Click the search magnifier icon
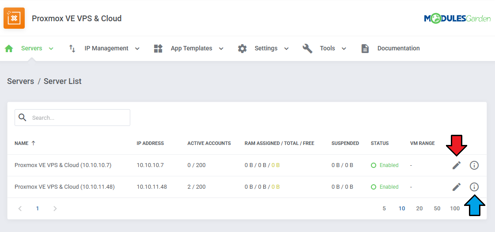The width and height of the screenshot is (495, 232). tap(22, 118)
